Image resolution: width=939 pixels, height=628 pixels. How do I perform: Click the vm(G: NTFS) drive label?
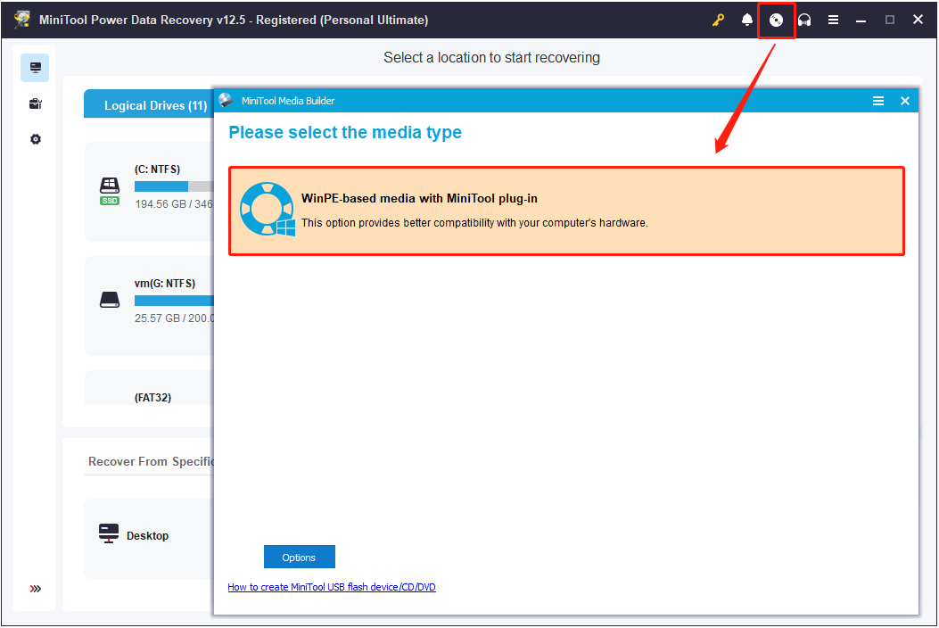click(165, 284)
